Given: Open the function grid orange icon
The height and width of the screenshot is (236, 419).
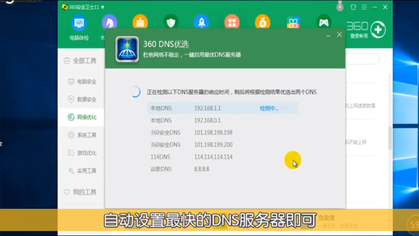Looking at the screenshot, I should tap(232, 22).
